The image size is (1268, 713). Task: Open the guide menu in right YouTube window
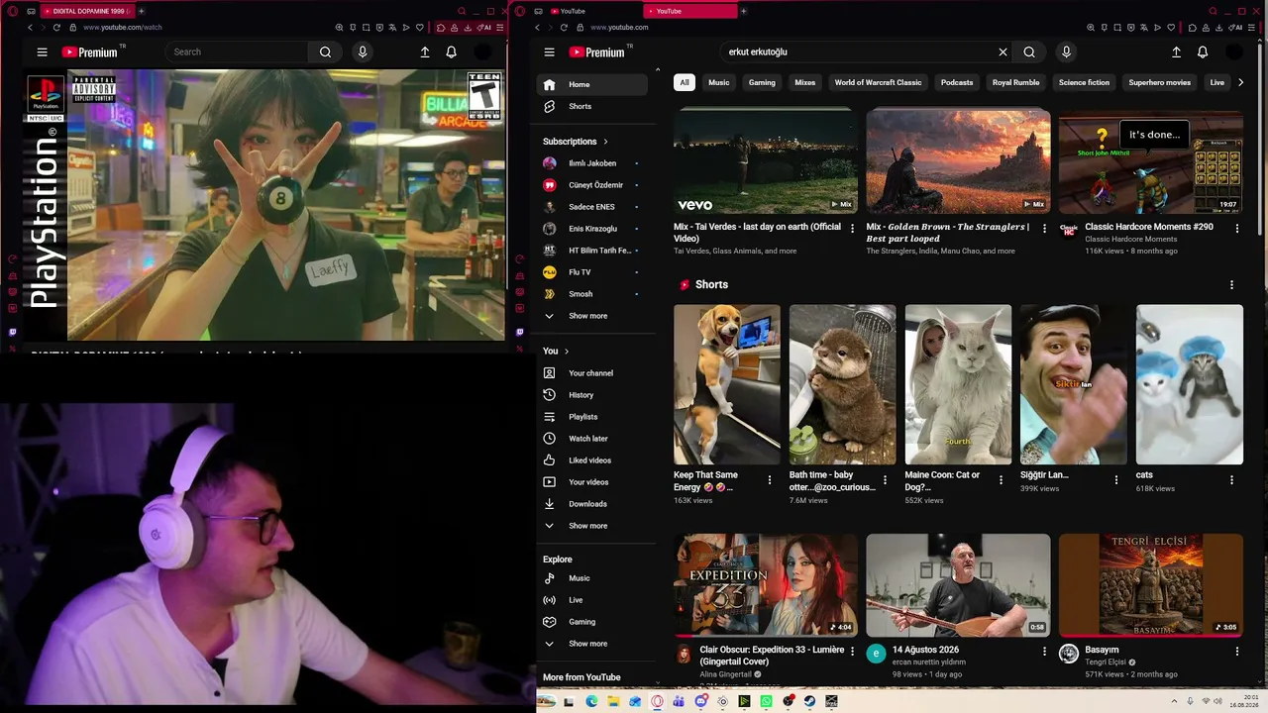549,52
